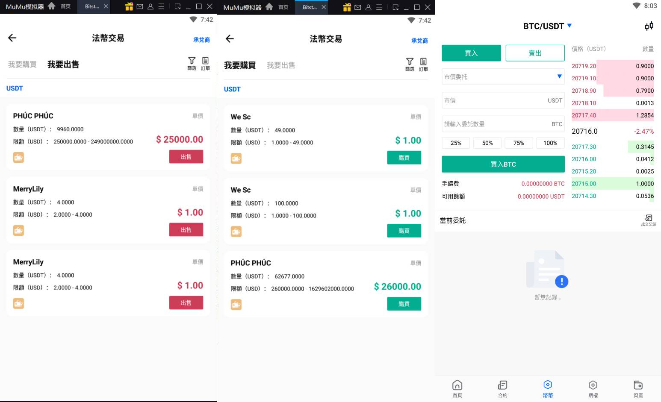Click 購買 on We Sc 100.0000 offer
Screen dimensions: 661x402
click(x=404, y=231)
